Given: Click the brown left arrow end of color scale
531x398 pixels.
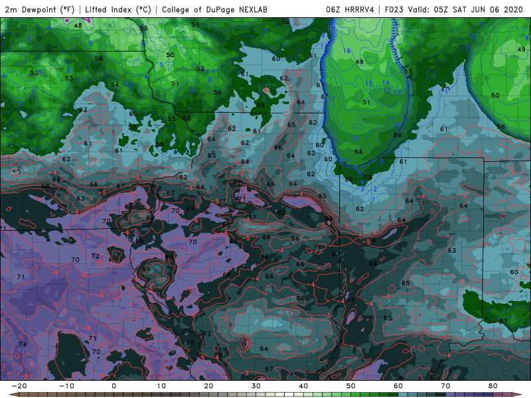Looking at the screenshot, I should point(13,394).
